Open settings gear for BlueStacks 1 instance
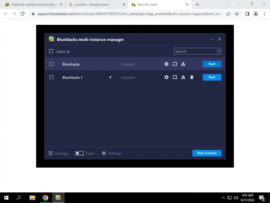 [166, 77]
